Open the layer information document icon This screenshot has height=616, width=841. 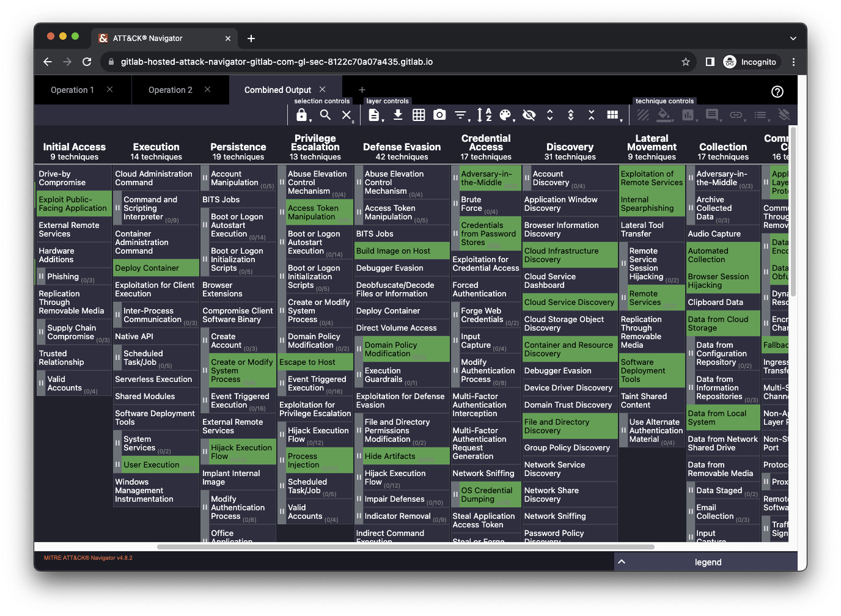click(x=374, y=115)
